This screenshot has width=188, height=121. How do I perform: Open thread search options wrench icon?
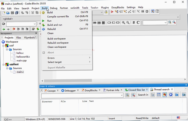pyautogui.click(x=133, y=95)
